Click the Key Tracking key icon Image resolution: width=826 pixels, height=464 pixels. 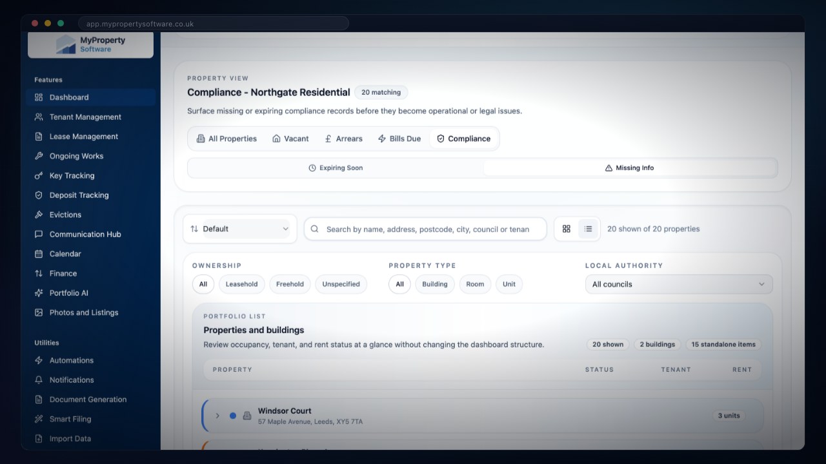pos(39,175)
